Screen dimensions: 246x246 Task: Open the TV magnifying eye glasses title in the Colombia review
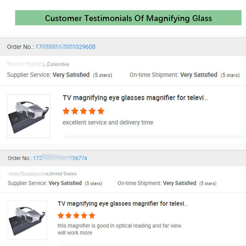pos(135,98)
